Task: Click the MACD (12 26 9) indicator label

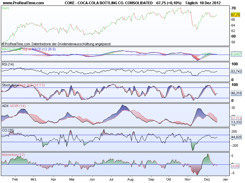Action: coord(44,49)
